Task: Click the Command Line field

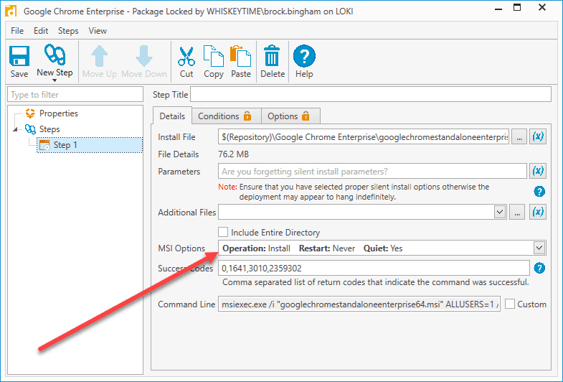Action: point(359,304)
